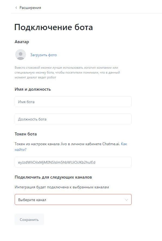Open the Загрузить фото upload link
Screen dimensions: 162x241
[43, 55]
